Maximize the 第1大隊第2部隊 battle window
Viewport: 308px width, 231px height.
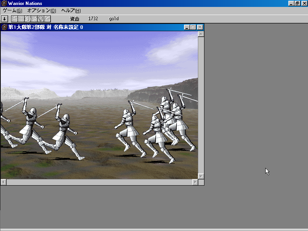[x=193, y=27]
